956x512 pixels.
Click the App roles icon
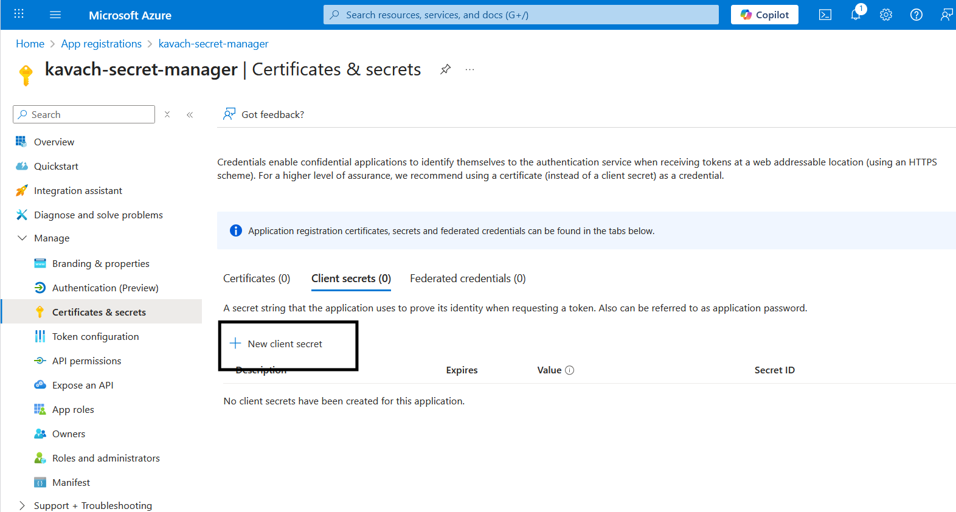(40, 409)
